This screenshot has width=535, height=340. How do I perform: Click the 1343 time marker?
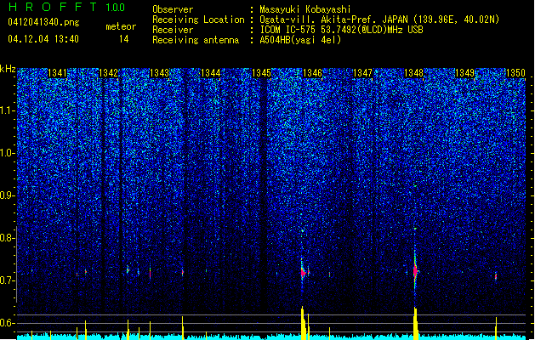(159, 73)
